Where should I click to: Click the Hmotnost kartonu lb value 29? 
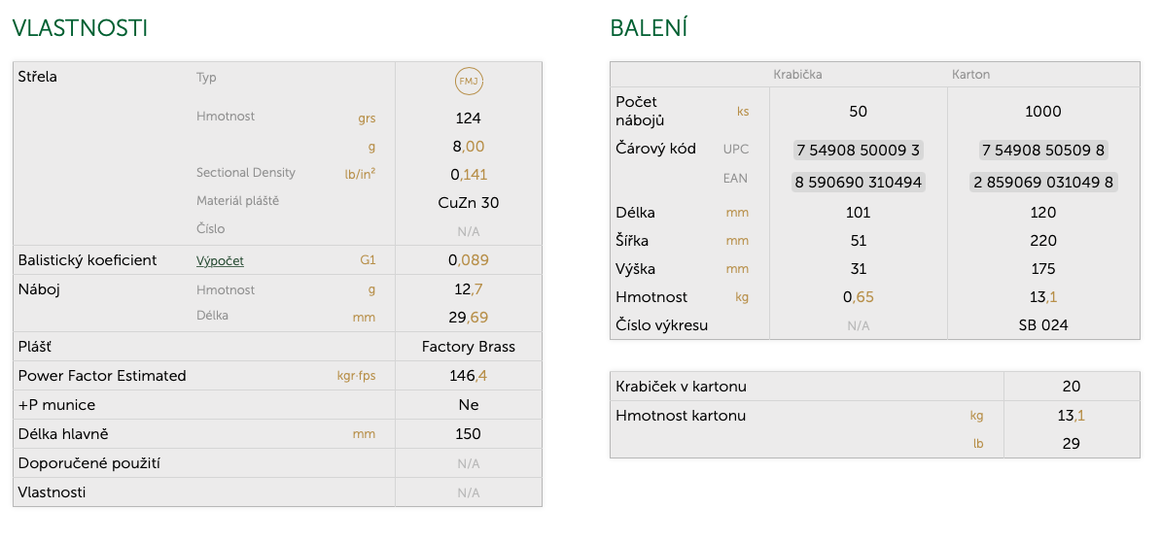click(x=1071, y=444)
